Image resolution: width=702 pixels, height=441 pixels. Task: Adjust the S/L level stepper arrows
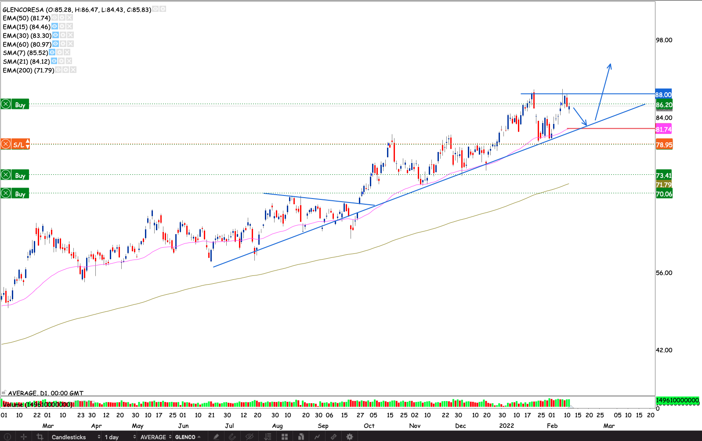28,144
